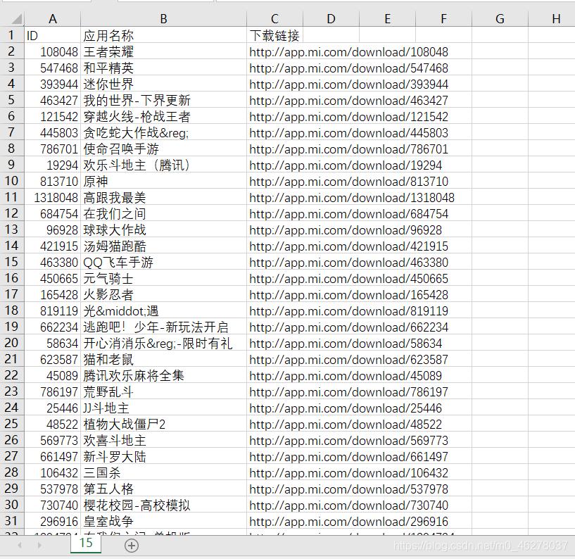Select cell 三国杀
The height and width of the screenshot is (559, 575).
click(163, 473)
